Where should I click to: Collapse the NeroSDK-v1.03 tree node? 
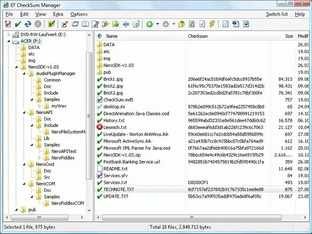tap(17, 67)
